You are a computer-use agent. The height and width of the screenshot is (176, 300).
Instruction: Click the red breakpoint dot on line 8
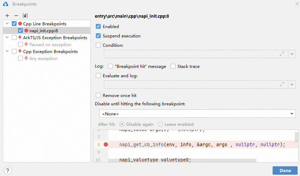coord(106,144)
